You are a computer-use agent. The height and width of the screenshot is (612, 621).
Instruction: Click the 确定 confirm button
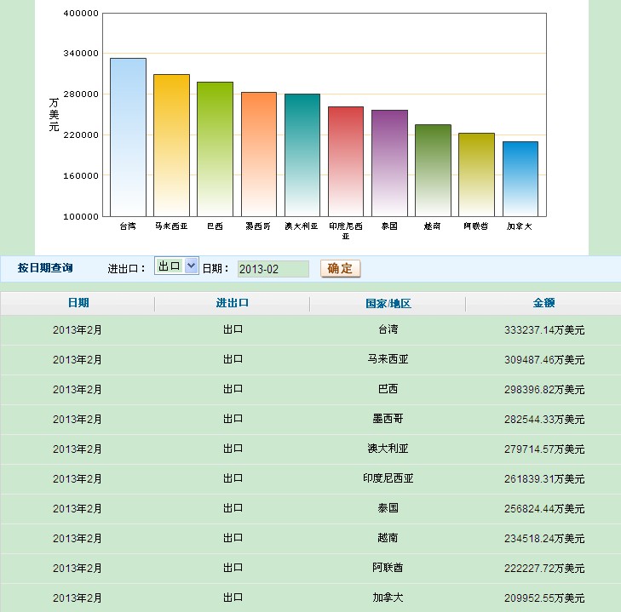coord(340,268)
